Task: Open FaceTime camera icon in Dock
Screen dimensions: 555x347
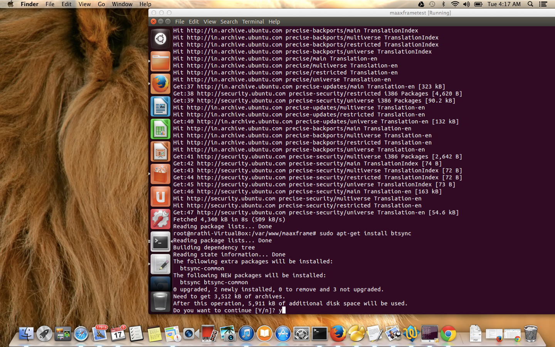Action: pos(191,334)
